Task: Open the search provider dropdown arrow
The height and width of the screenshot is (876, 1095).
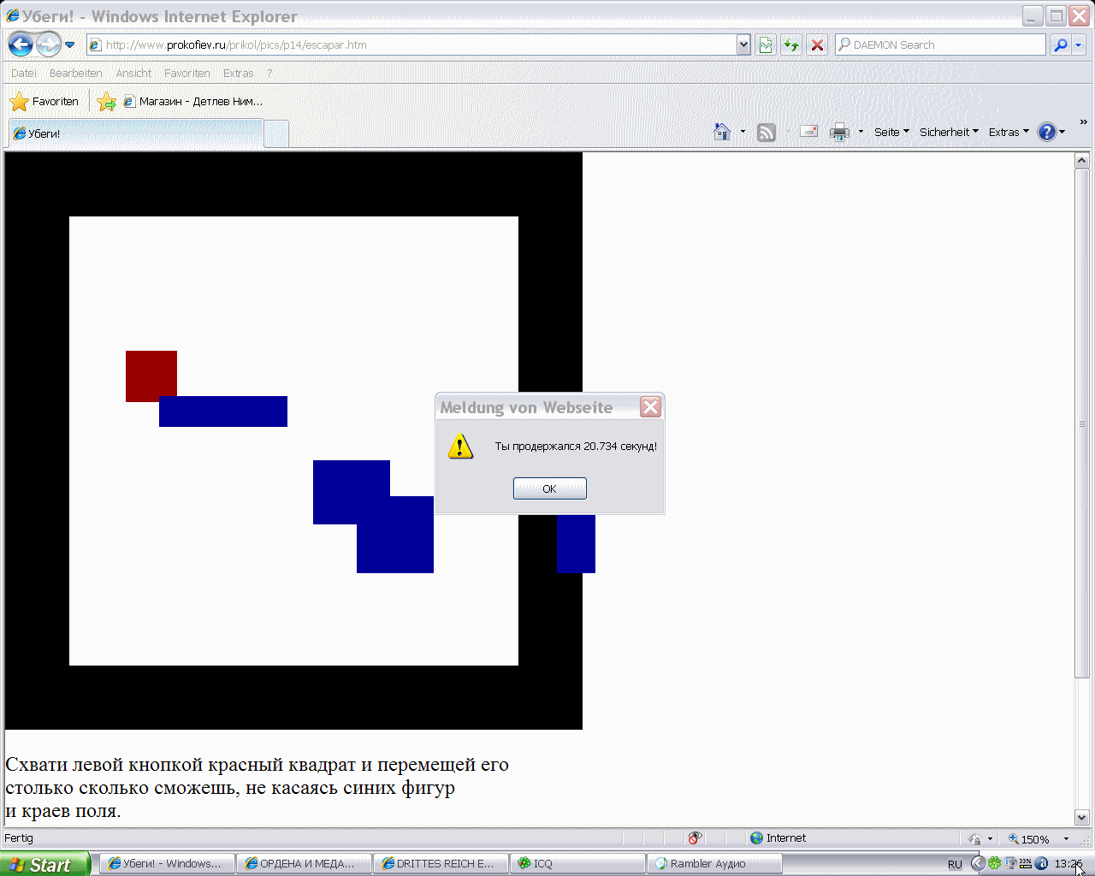Action: (1079, 44)
